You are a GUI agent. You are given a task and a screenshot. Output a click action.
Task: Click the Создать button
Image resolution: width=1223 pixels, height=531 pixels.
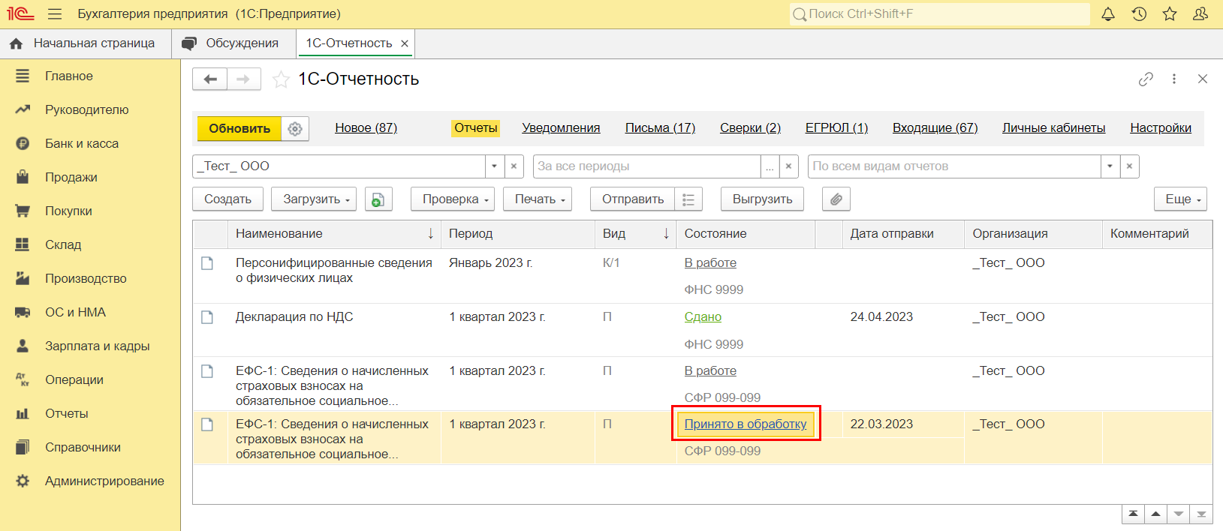(x=227, y=199)
